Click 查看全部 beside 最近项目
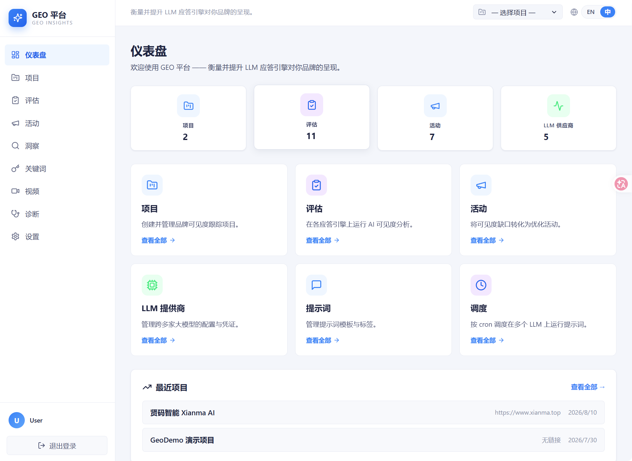This screenshot has width=632, height=461. coord(588,387)
